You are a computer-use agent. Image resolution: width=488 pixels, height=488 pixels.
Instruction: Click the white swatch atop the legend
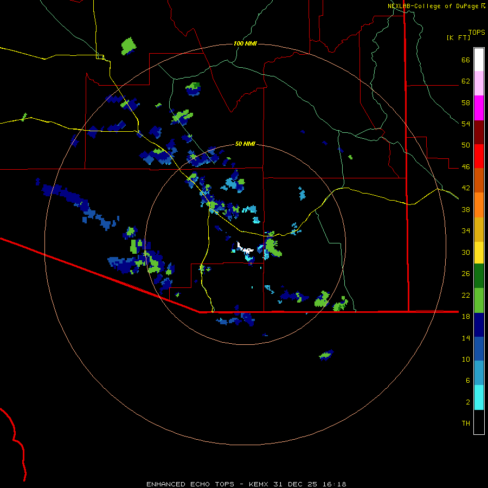[479, 60]
